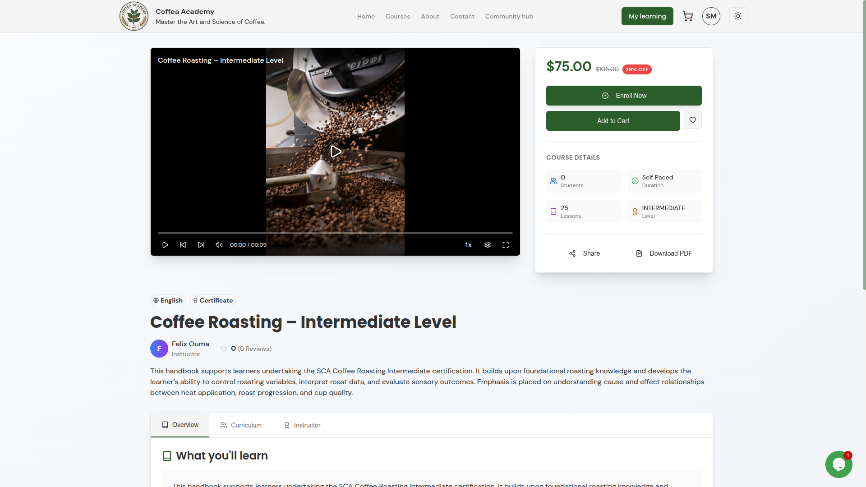This screenshot has height=487, width=866.
Task: Click instructor name Felix Ouma
Action: pos(190,344)
